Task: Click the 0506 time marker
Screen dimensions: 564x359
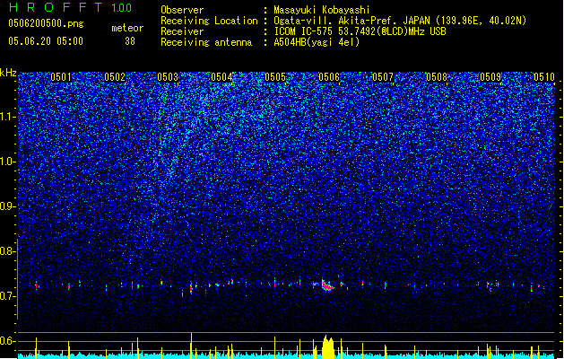Action: coord(329,77)
